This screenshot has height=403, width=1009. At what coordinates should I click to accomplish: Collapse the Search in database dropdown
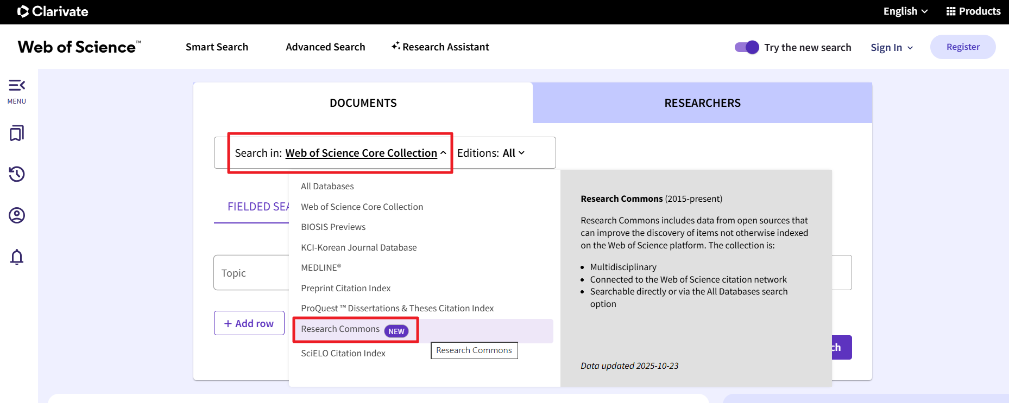(x=340, y=153)
